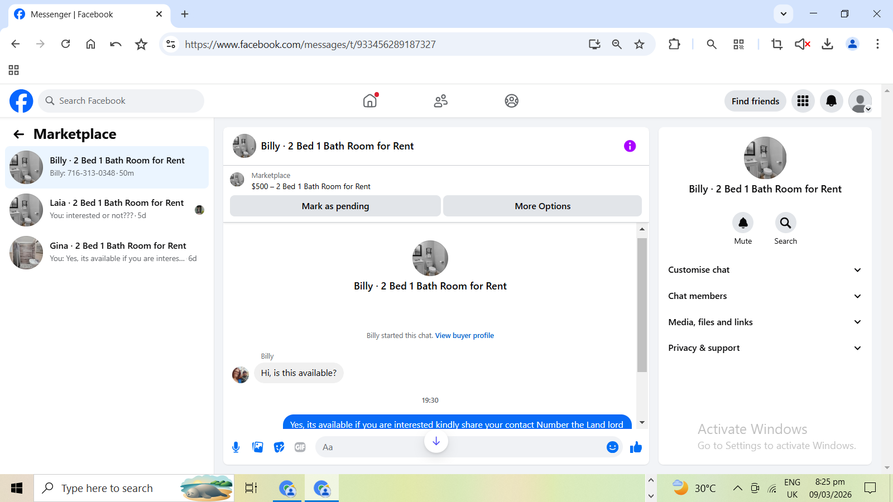This screenshot has width=893, height=502.
Task: Choose a sticker for the message
Action: click(x=279, y=447)
